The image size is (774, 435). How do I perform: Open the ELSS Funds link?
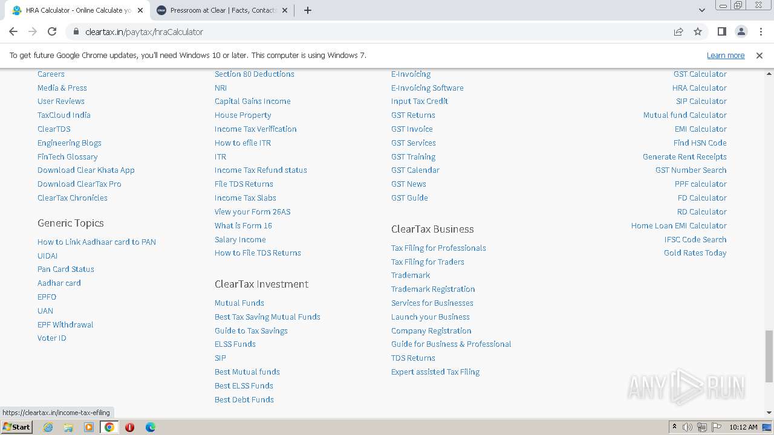click(235, 344)
